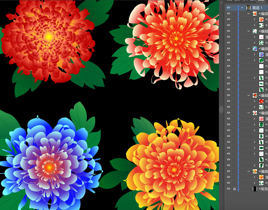Select the pale pink flower group thumbnail
Image resolution: width=268 pixels, height=210 pixels.
click(x=255, y=31)
